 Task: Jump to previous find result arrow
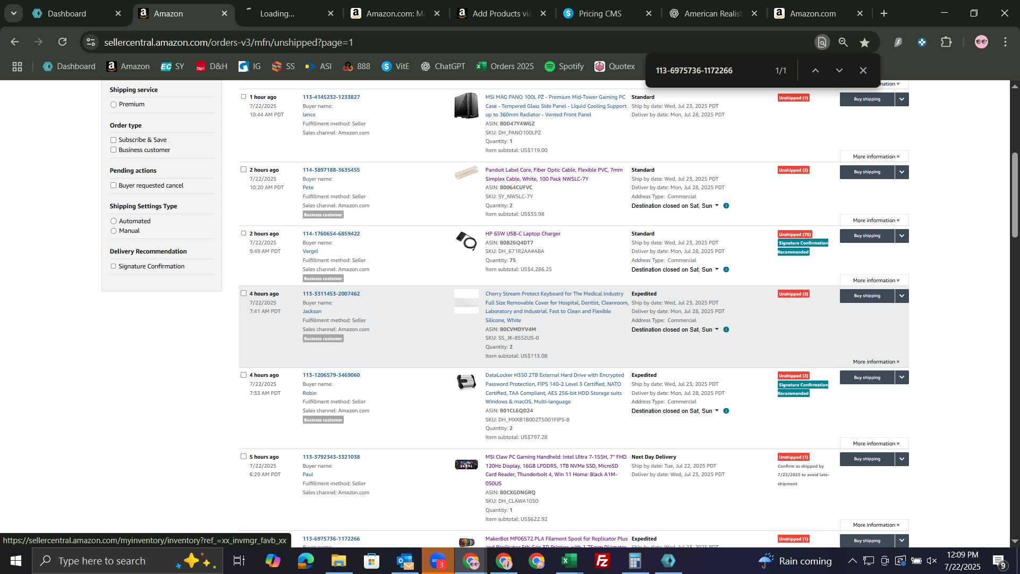coord(815,70)
